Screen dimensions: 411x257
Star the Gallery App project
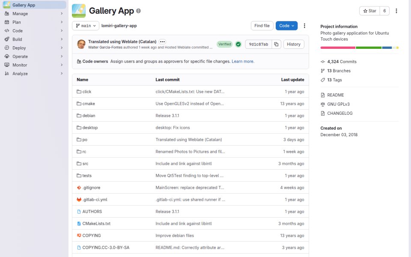point(369,11)
